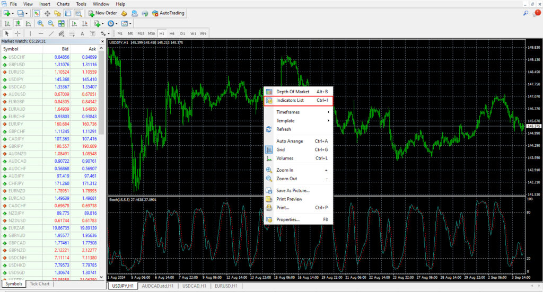Toggle the AutoTrading button
The height and width of the screenshot is (292, 543).
point(168,13)
